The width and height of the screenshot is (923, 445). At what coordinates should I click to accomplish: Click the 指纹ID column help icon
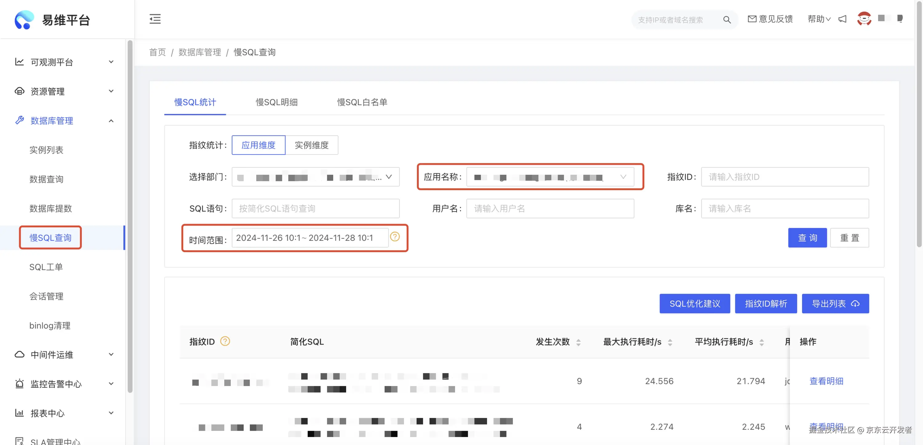(x=225, y=341)
